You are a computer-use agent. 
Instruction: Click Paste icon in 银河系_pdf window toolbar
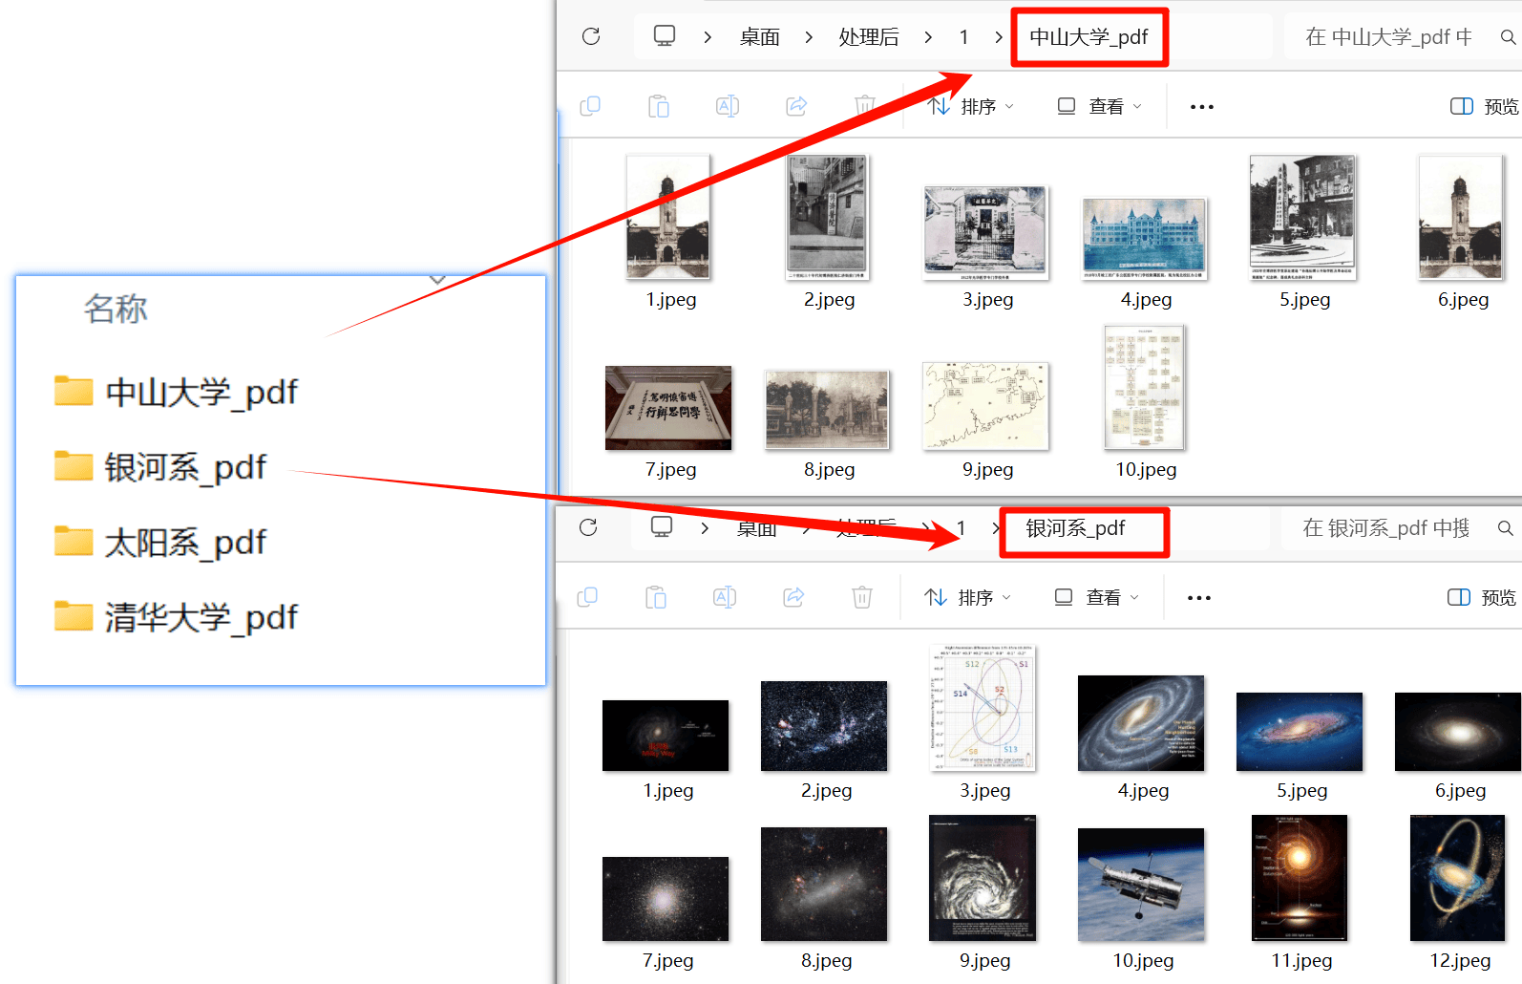point(656,597)
